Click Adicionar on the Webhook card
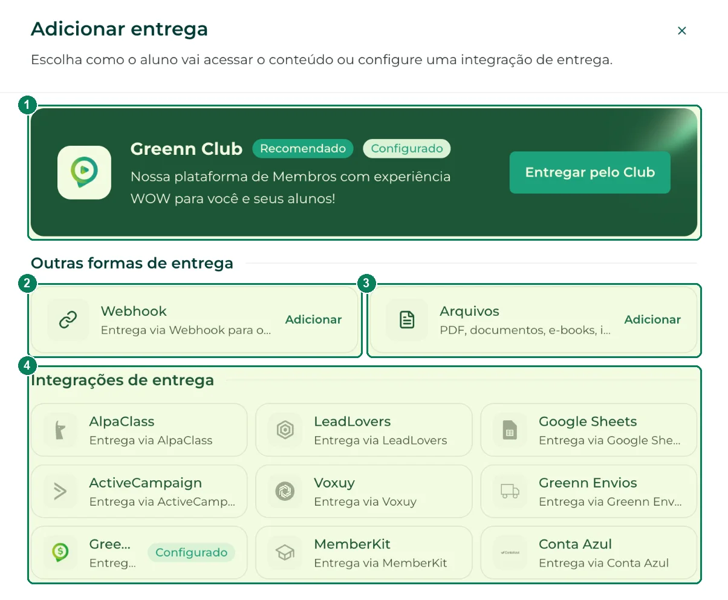 (x=313, y=320)
